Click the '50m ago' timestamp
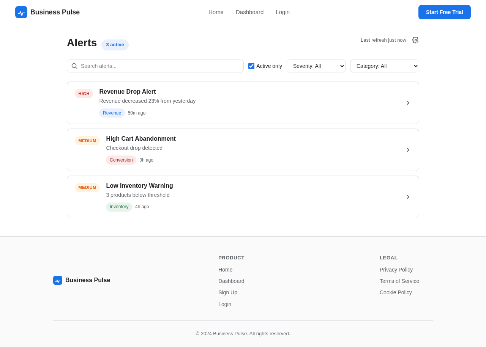Viewport: 486px width, 347px height. (137, 113)
